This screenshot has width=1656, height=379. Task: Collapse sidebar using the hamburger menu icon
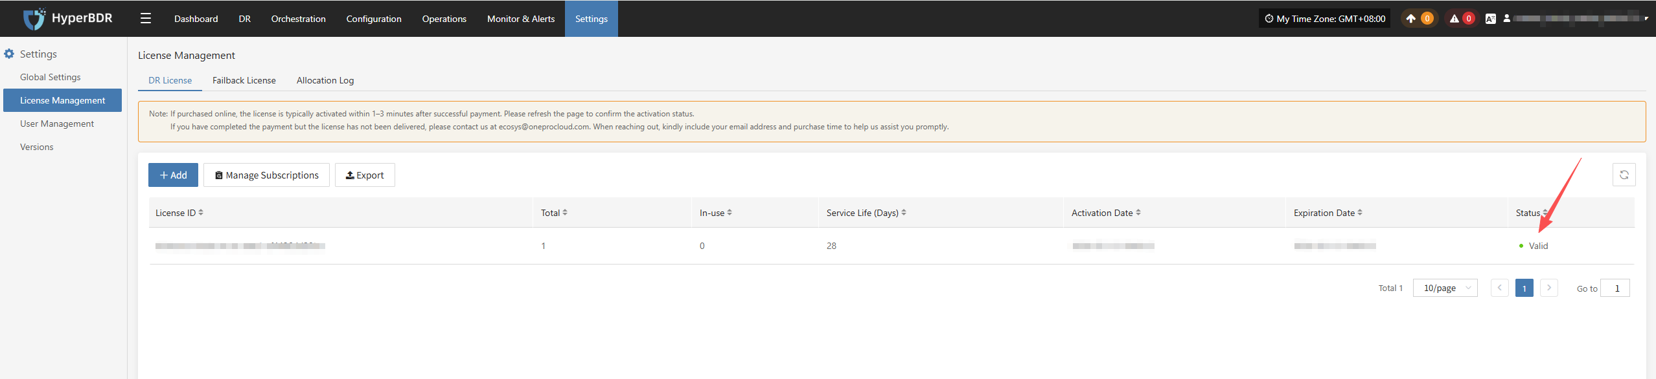coord(146,19)
